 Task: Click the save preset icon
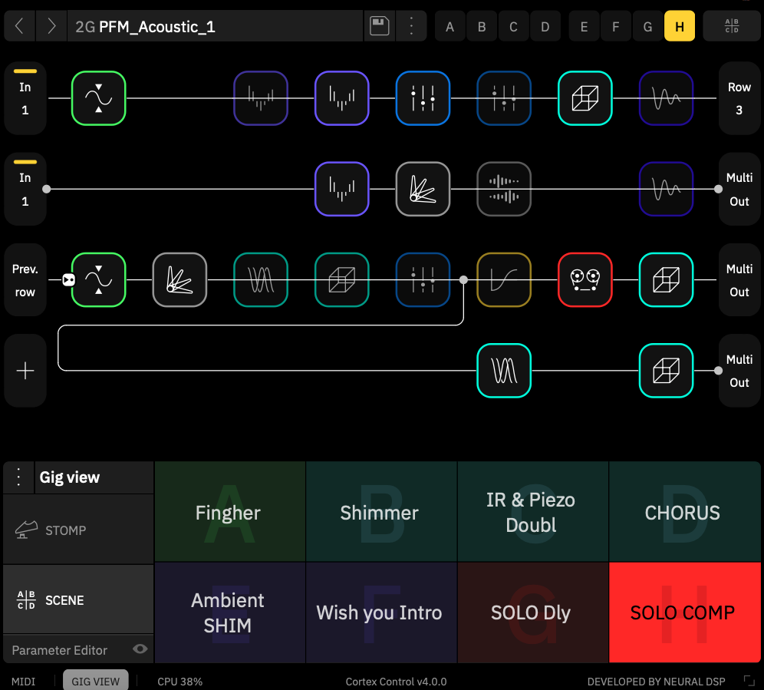coord(379,25)
